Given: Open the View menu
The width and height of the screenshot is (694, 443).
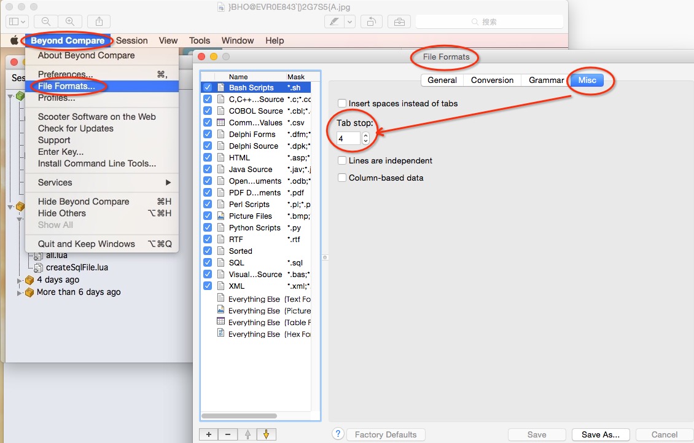Looking at the screenshot, I should point(168,41).
